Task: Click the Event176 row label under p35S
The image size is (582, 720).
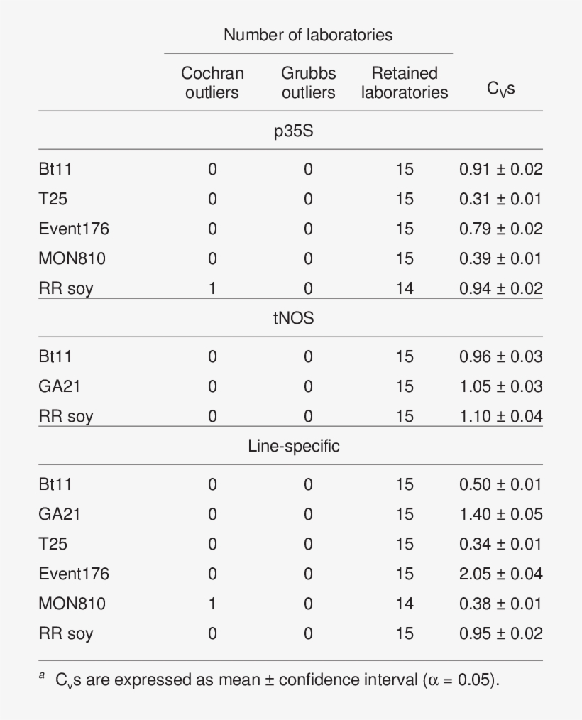Action: (74, 229)
